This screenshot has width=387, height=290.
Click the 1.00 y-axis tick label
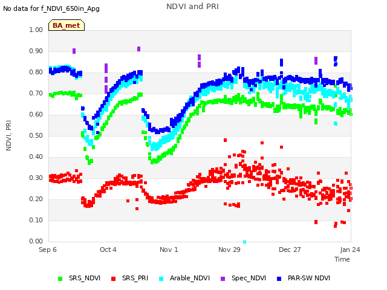pyautogui.click(x=36, y=30)
